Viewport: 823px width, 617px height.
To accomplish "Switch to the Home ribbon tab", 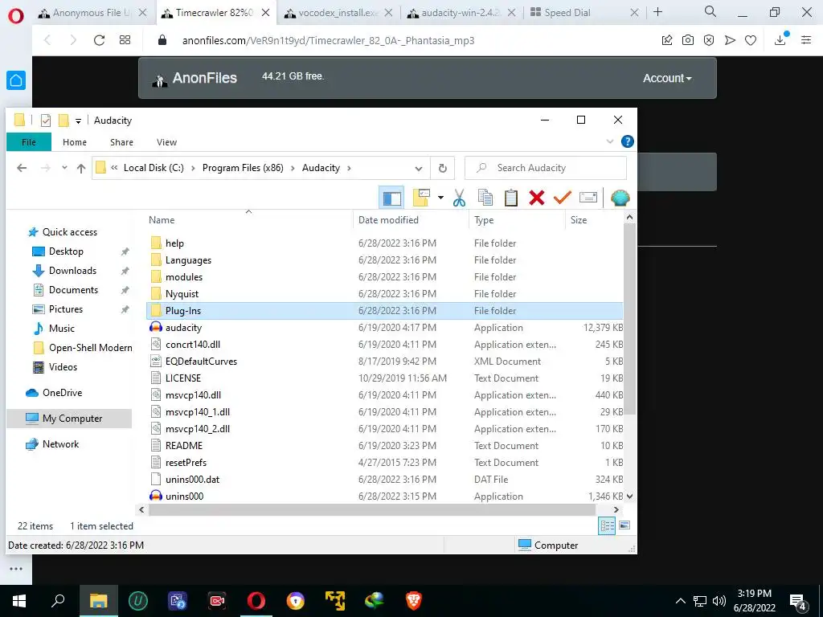I will tap(75, 142).
